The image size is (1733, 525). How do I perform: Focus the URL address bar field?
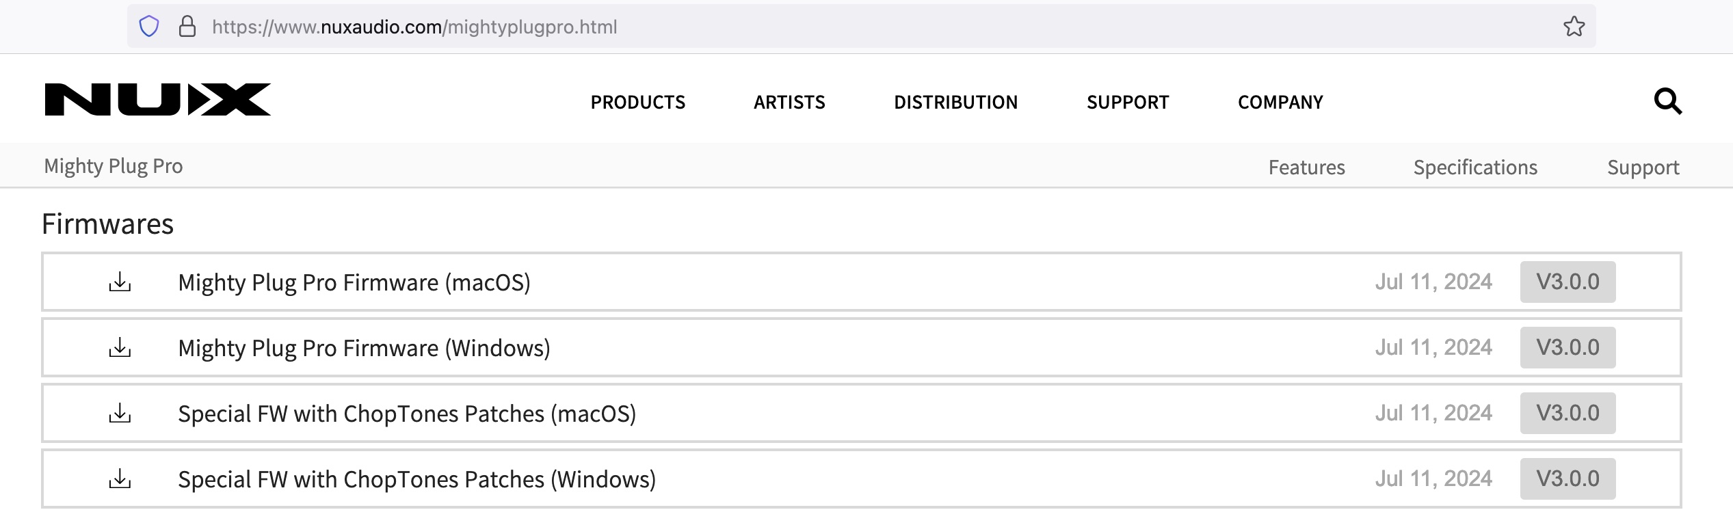click(x=821, y=27)
